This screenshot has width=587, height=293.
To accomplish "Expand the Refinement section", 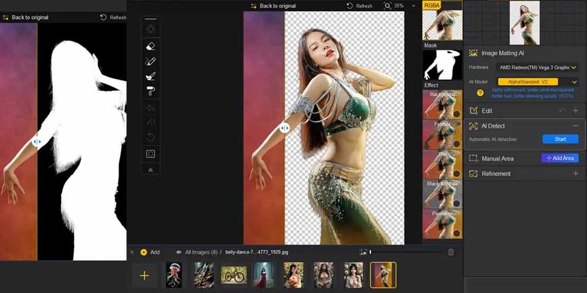I will pyautogui.click(x=575, y=173).
